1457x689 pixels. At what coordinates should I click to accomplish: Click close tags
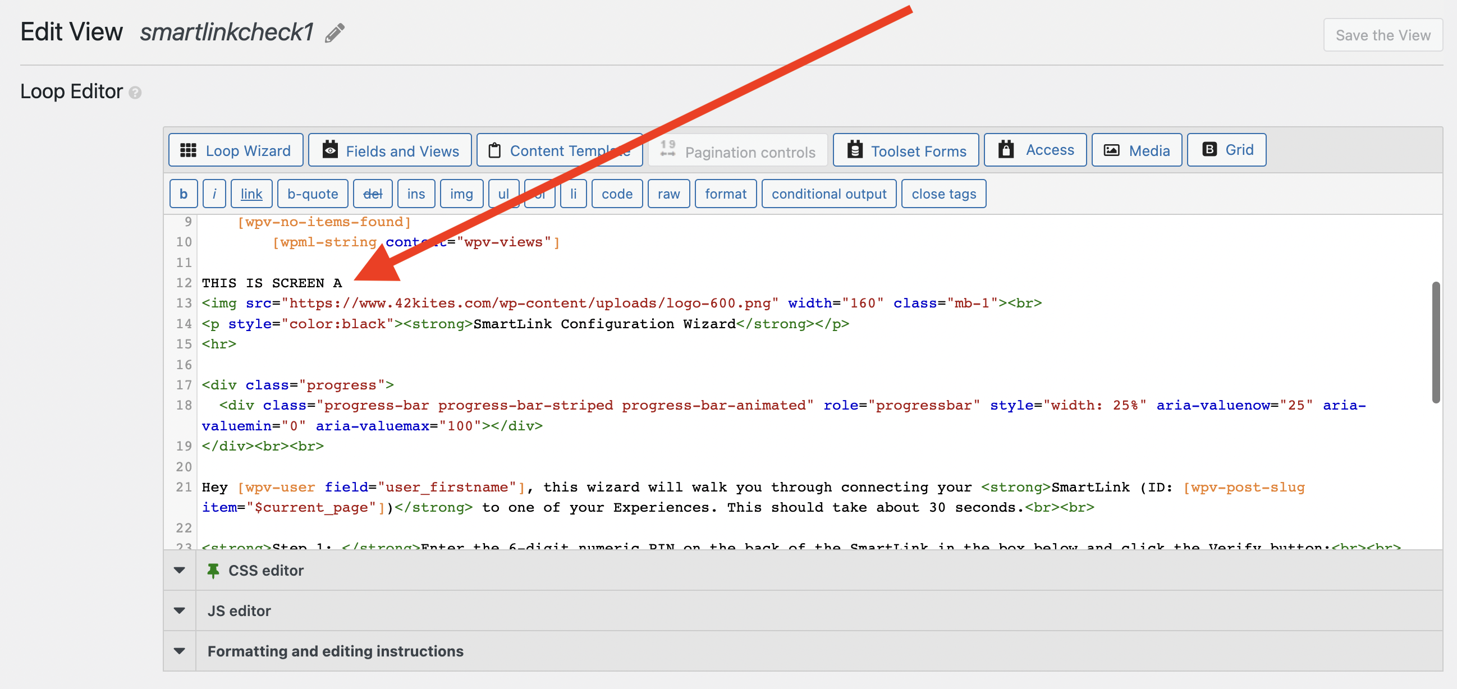pos(943,194)
